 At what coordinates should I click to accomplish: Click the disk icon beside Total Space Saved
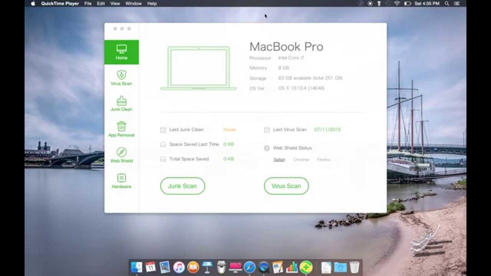(163, 159)
